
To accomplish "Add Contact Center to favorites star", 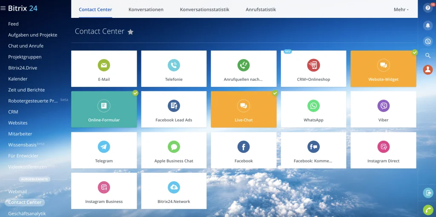I will pos(130,32).
